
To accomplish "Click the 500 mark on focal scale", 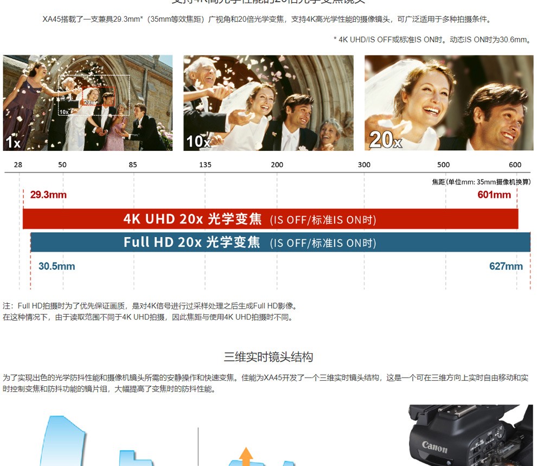I will tap(444, 165).
